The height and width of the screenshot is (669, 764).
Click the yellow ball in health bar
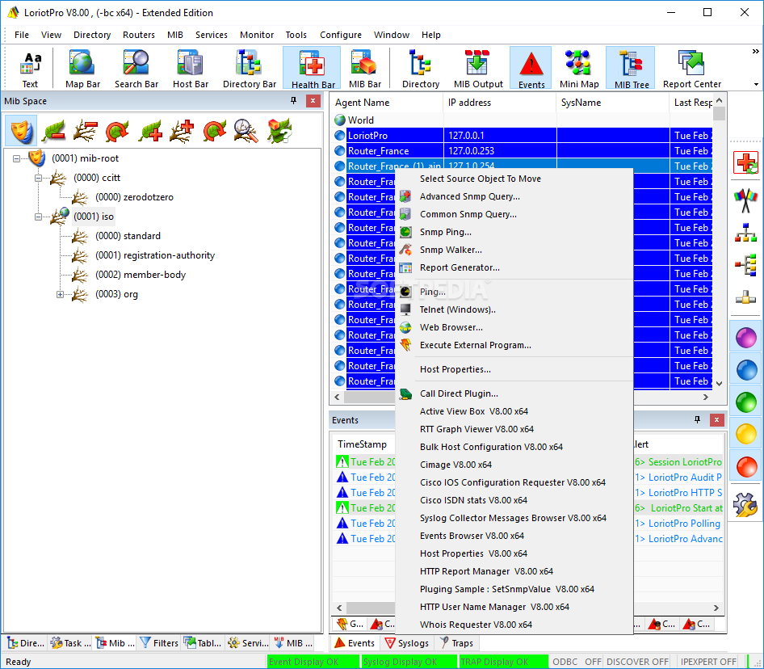point(745,434)
